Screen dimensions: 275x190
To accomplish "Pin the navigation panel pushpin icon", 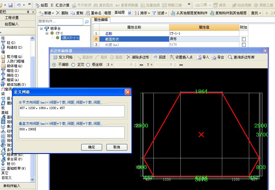I will [28, 12].
